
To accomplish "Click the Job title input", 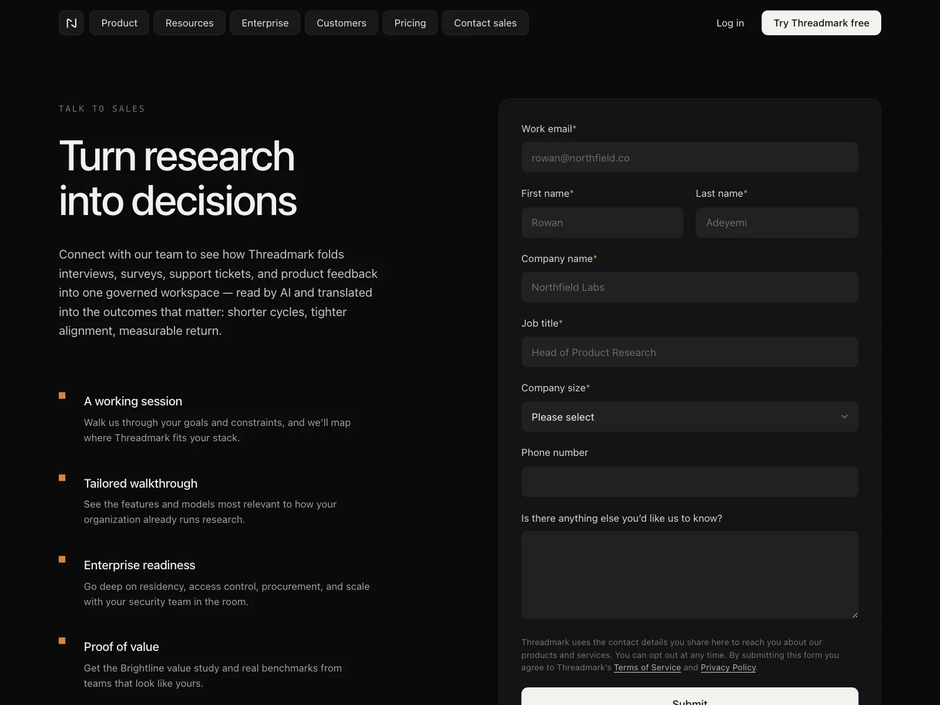I will point(690,352).
